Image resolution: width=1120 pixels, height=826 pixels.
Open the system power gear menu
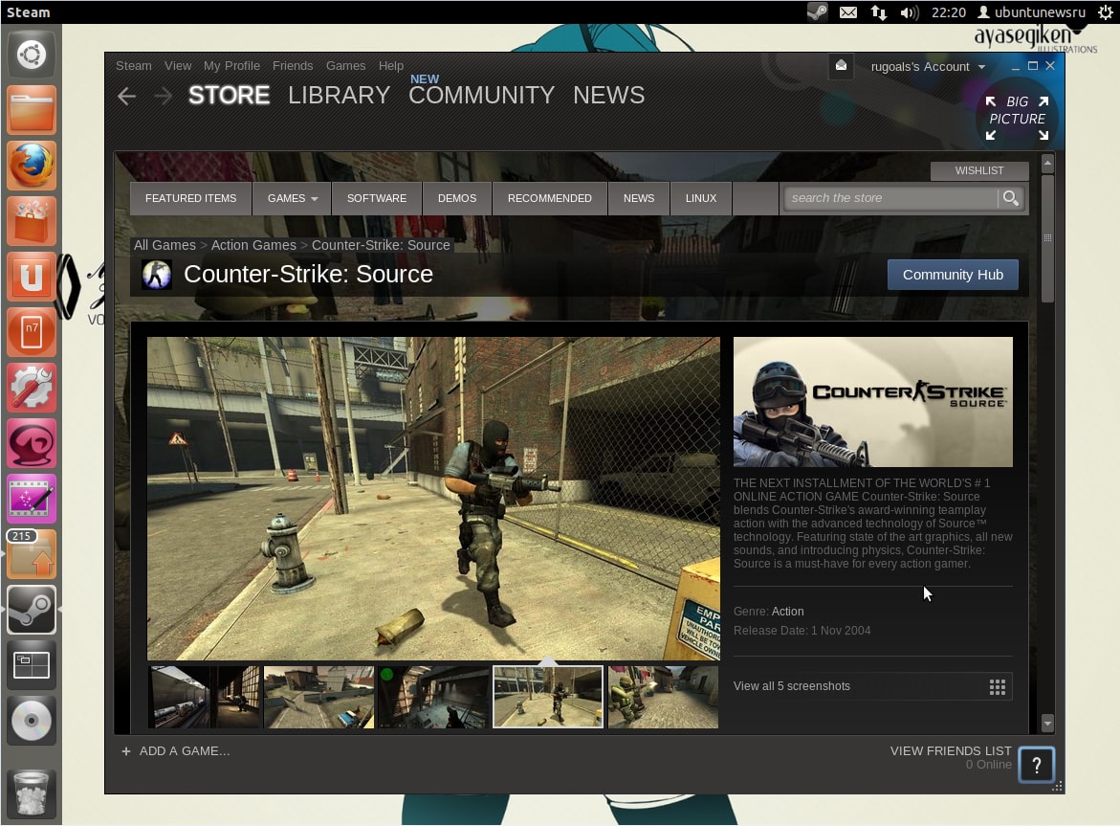click(x=1105, y=12)
